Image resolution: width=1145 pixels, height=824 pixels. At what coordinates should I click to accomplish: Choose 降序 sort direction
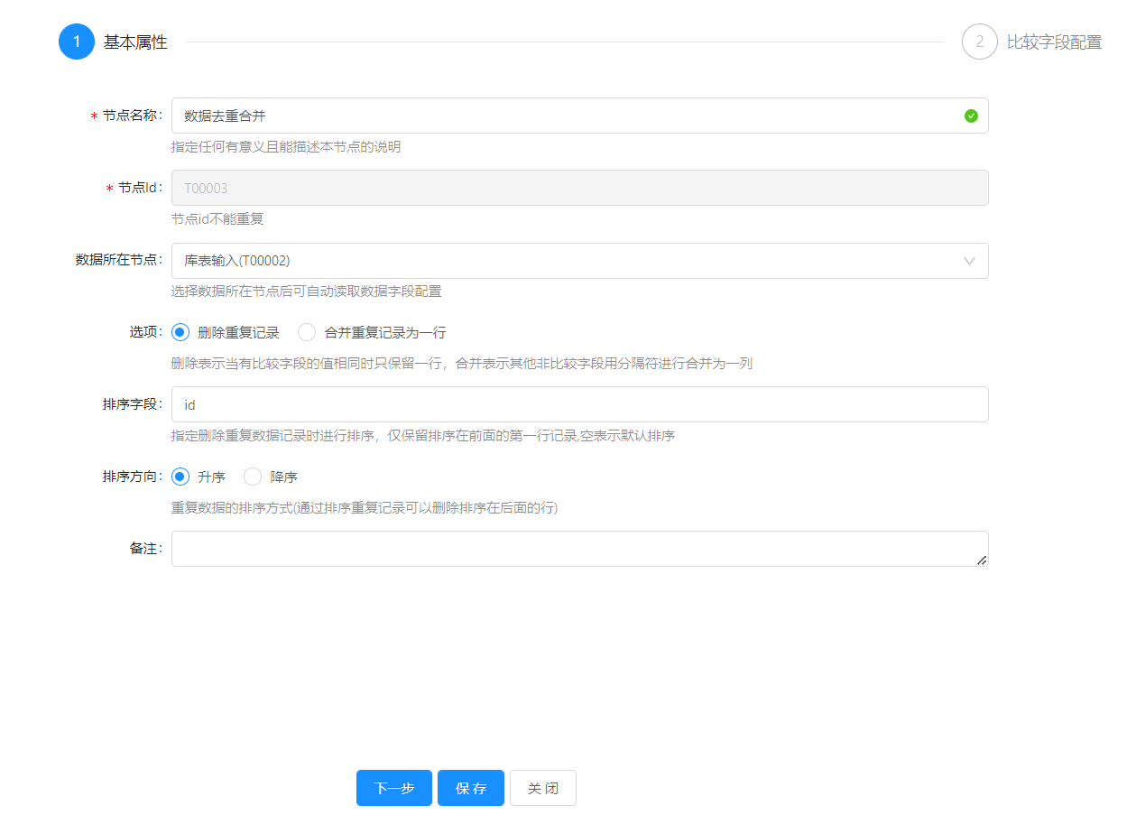coord(253,477)
